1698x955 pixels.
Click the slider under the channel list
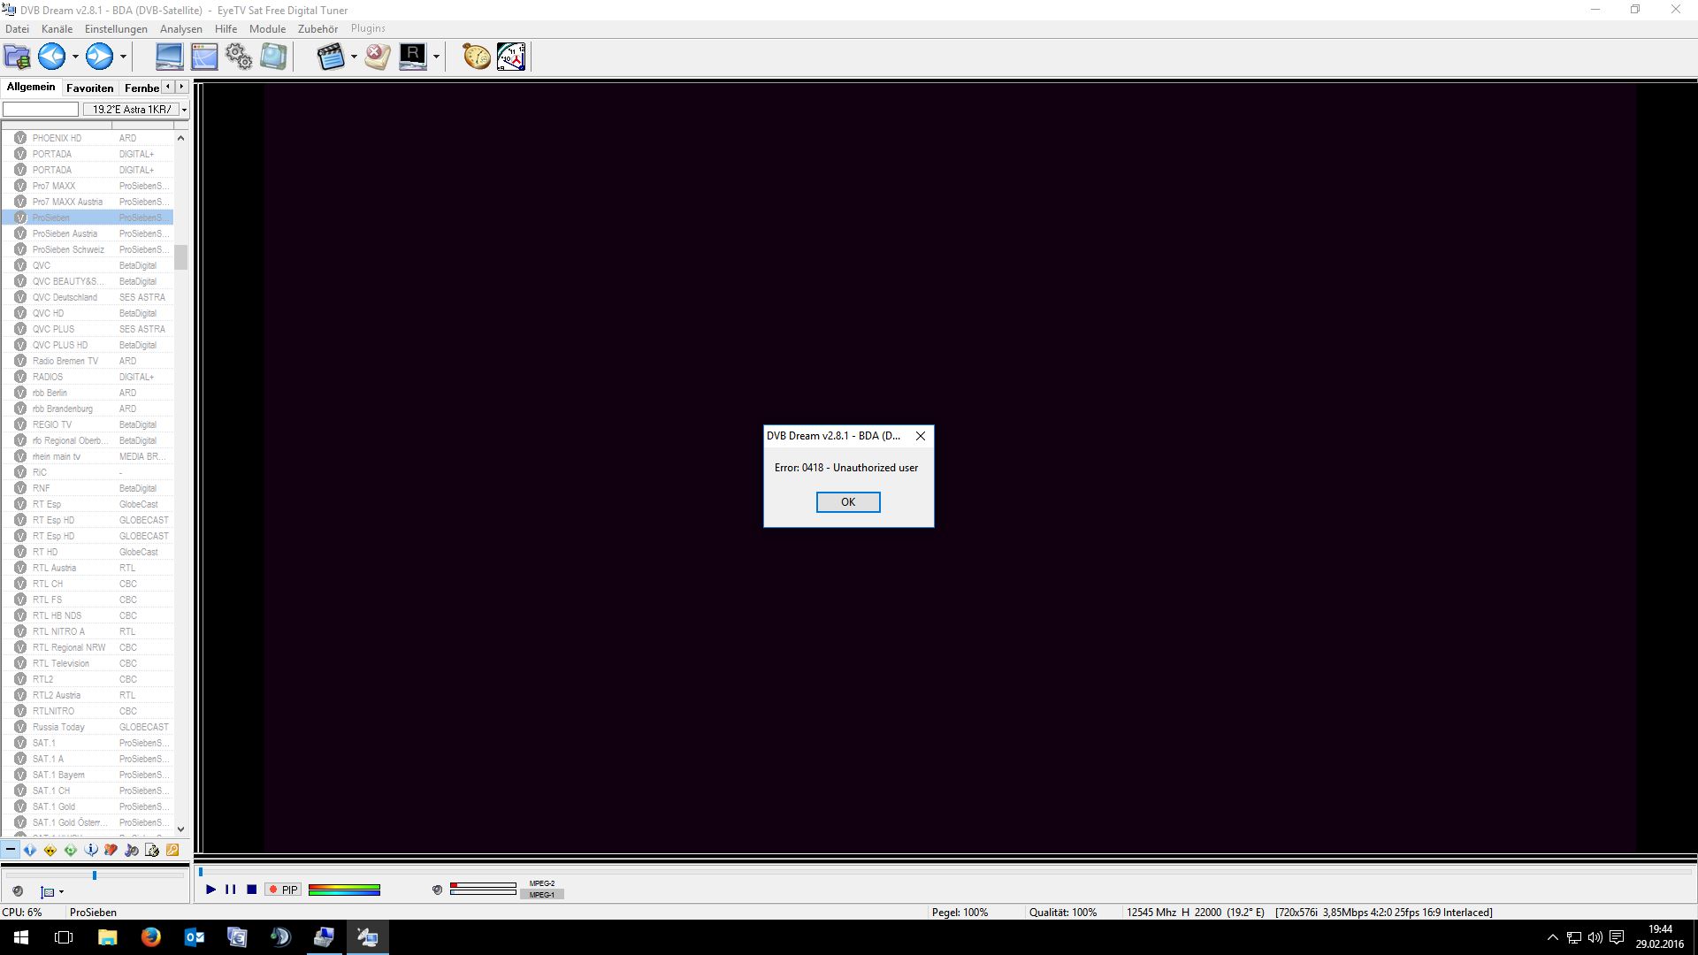tap(95, 875)
